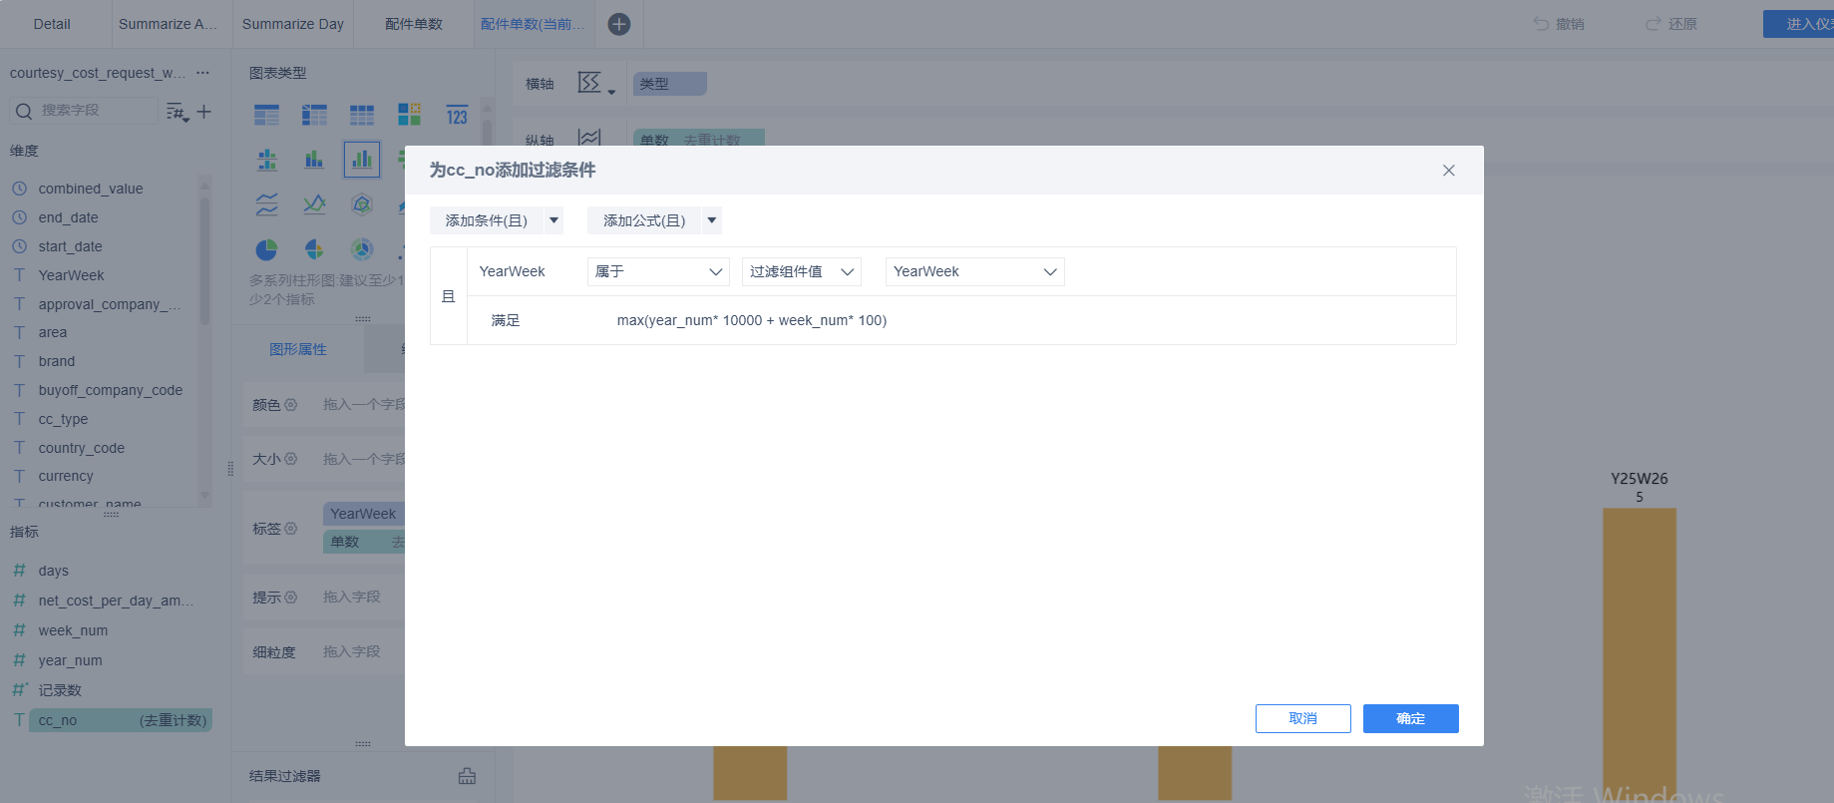
Task: Open the 过滤组件值 dropdown
Action: coord(802,271)
